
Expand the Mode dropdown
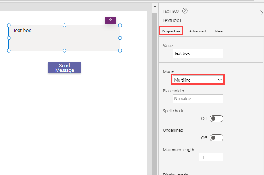(x=198, y=80)
